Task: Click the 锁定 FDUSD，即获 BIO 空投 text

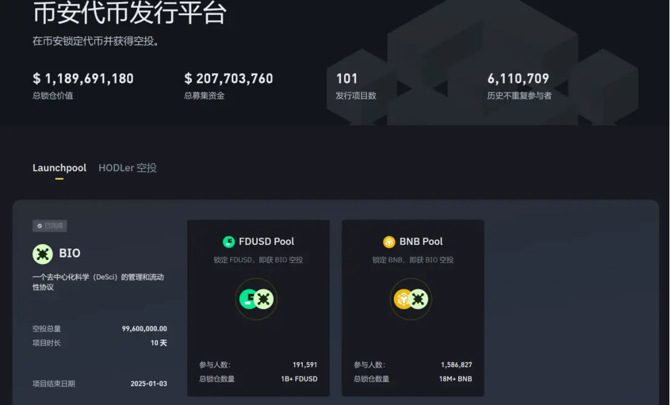Action: (x=258, y=260)
